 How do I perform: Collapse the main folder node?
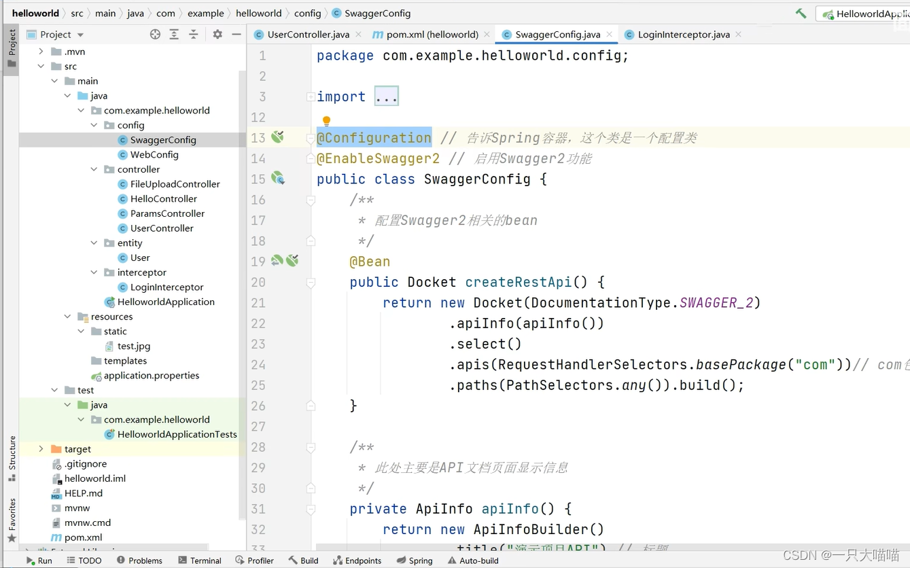(x=54, y=81)
